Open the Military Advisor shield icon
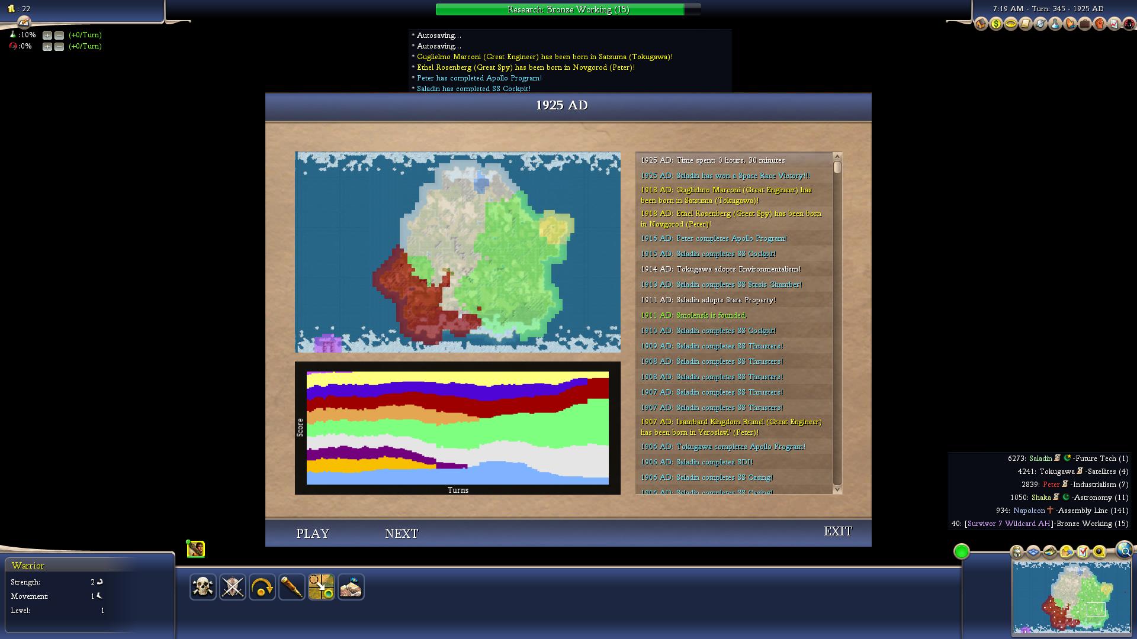1137x639 pixels. click(1040, 24)
